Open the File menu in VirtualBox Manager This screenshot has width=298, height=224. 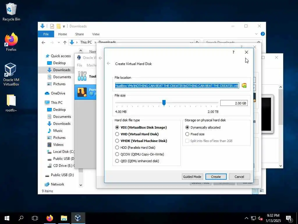[79, 65]
